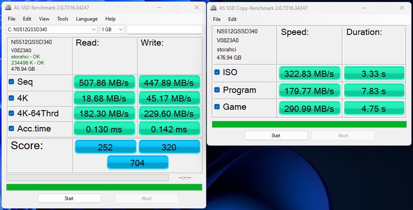413x210 pixels.
Task: Toggle the Seq test checkbox
Action: pyautogui.click(x=12, y=82)
